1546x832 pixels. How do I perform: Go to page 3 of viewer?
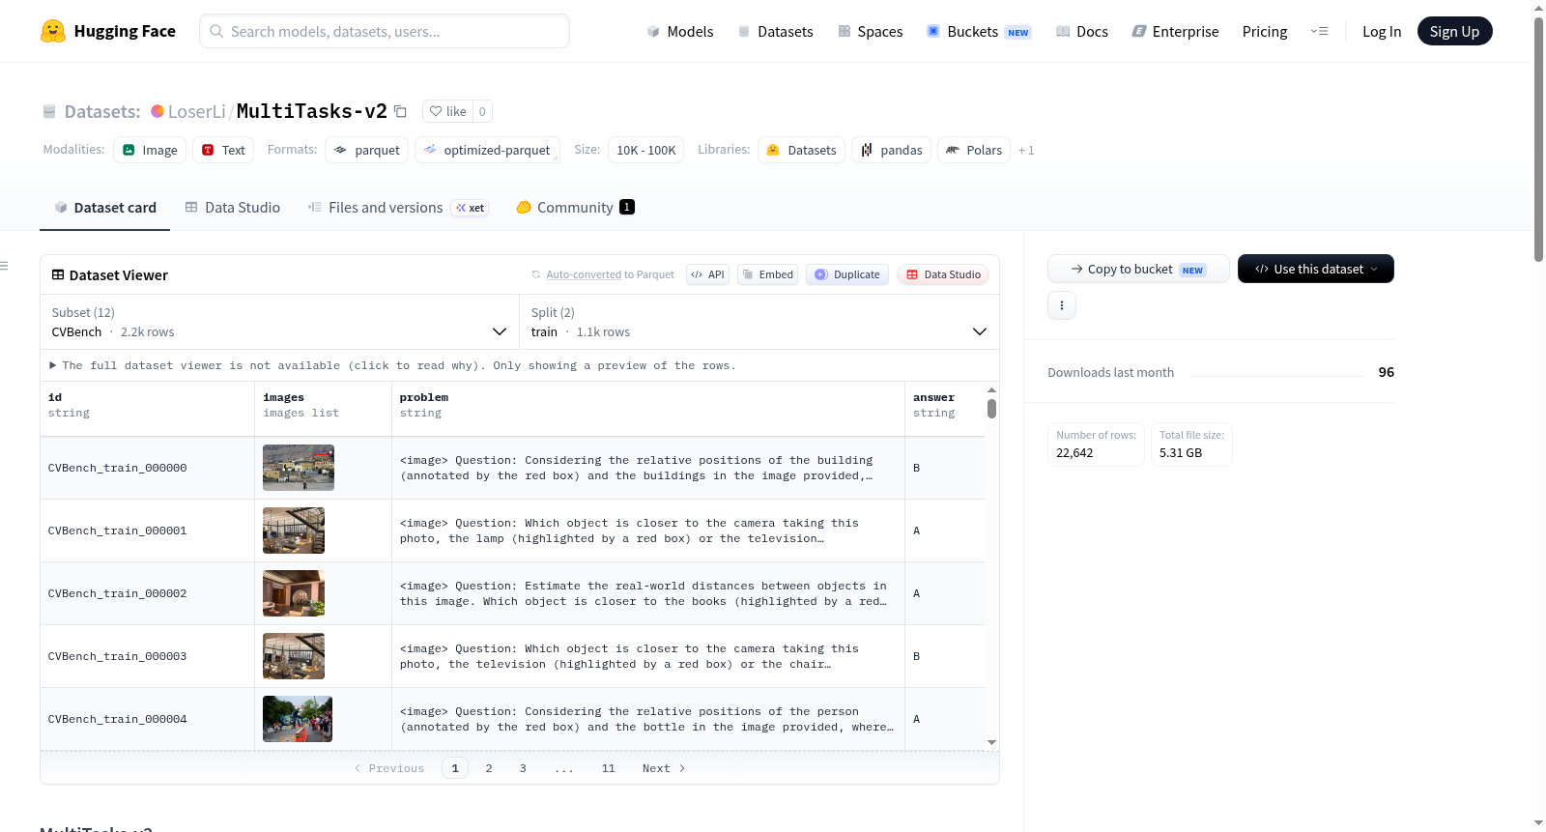523,768
